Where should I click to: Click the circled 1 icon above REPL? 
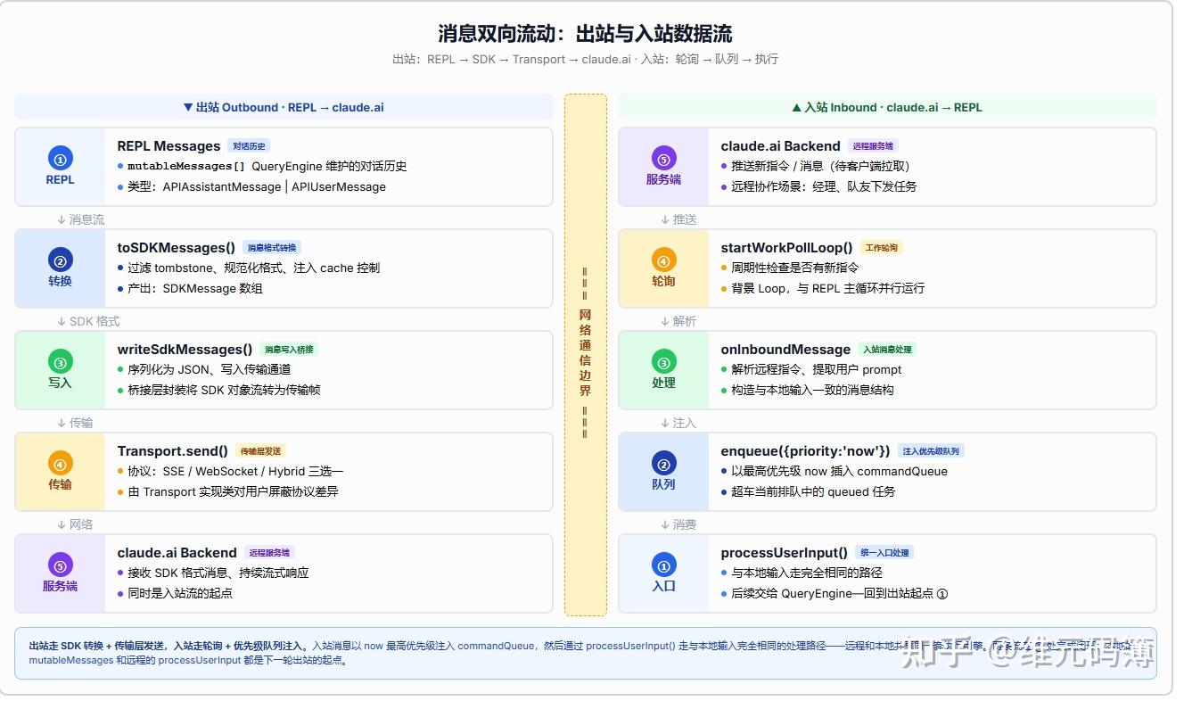[61, 159]
